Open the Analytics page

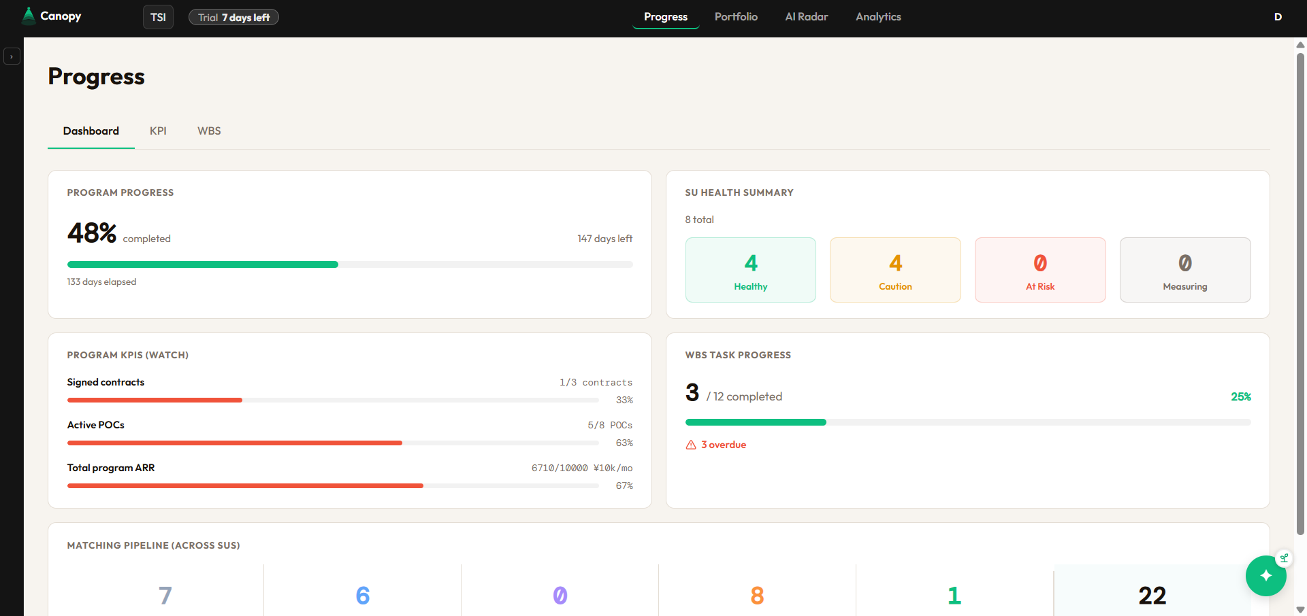point(878,17)
